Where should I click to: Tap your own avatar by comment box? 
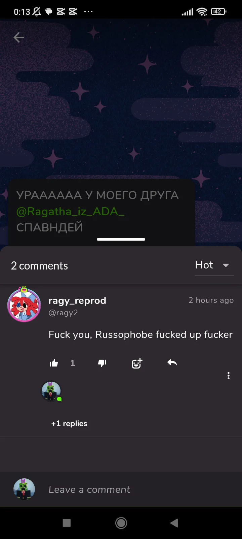[24, 489]
